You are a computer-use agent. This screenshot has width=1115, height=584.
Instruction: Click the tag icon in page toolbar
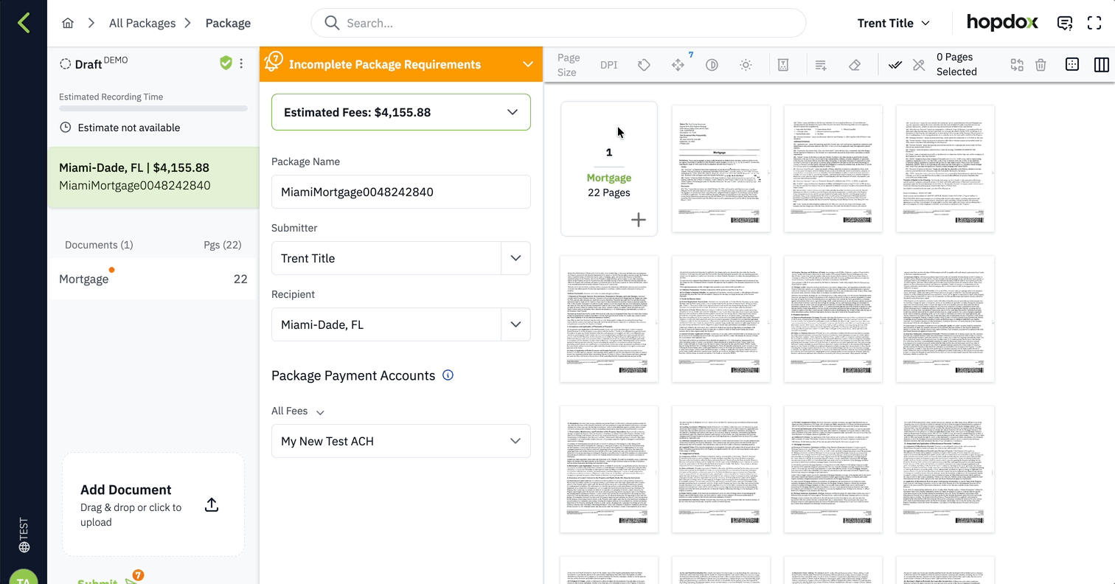(644, 65)
